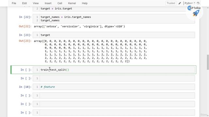Viewport: 209px width, 117px height.
Task: Click the In [23]: prompt label
Action: 25,35
